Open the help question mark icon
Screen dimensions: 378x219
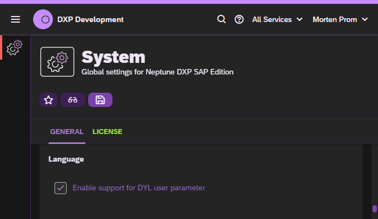[x=239, y=19]
